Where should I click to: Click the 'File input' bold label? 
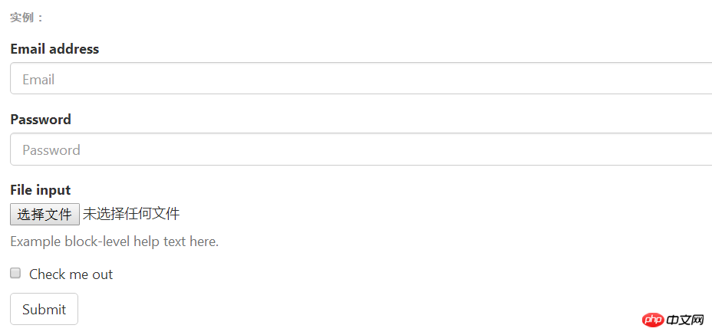[41, 190]
